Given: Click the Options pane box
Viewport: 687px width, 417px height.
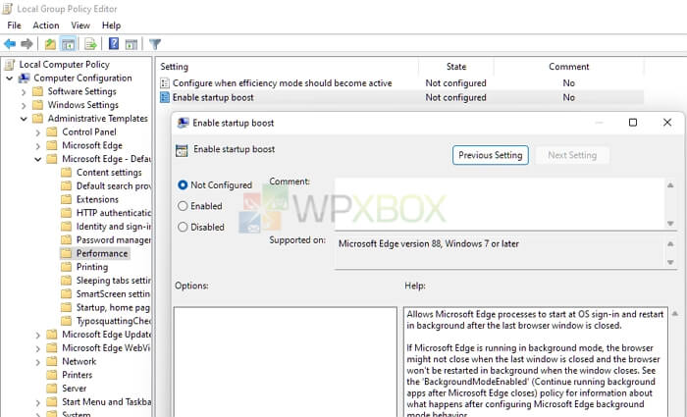Looking at the screenshot, I should point(286,362).
